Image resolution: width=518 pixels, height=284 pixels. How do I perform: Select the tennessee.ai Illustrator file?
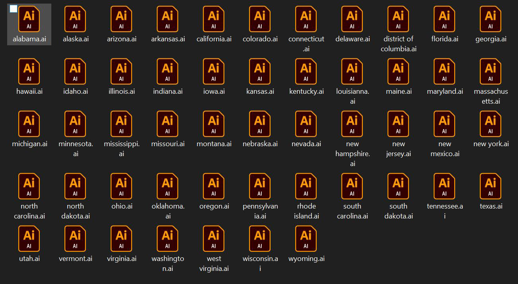(444, 187)
